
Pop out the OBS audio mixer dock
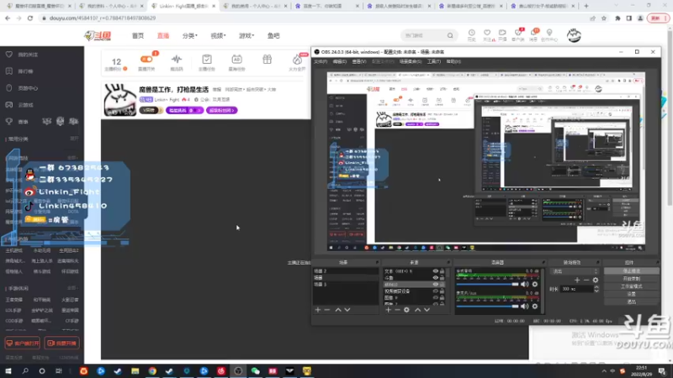coord(543,262)
